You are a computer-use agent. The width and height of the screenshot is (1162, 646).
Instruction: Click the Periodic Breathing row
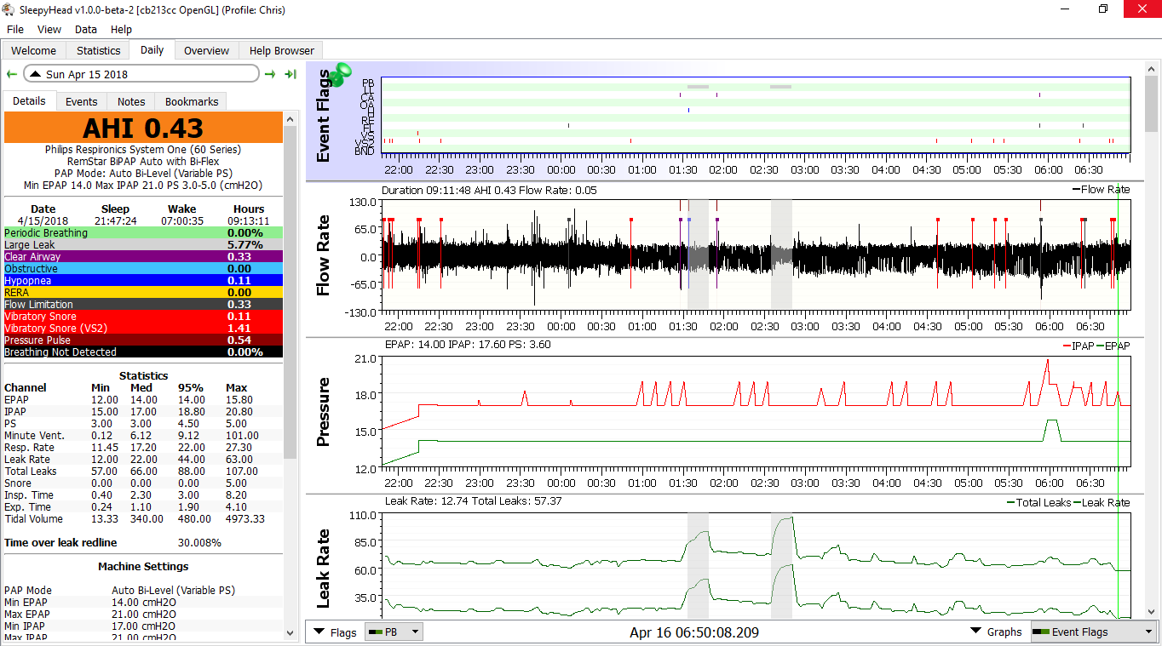(x=143, y=232)
